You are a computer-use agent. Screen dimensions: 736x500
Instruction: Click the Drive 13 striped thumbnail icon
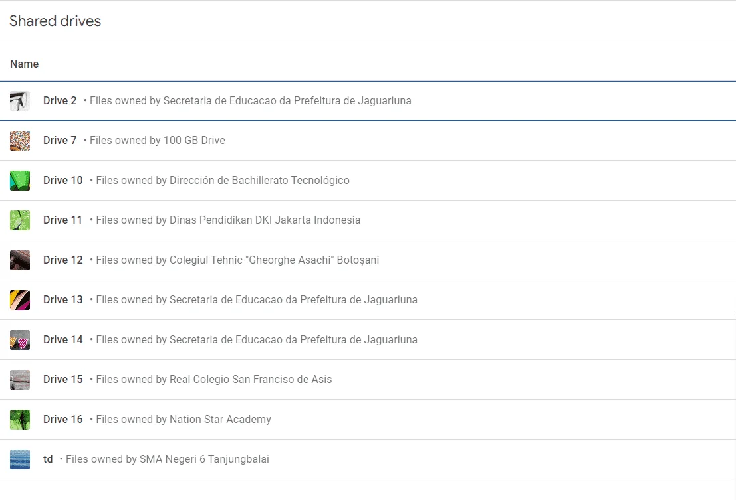coord(20,300)
